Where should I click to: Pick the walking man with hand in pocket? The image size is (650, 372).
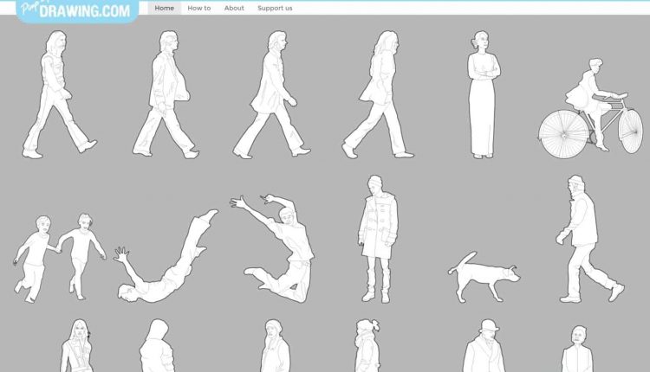point(166,95)
